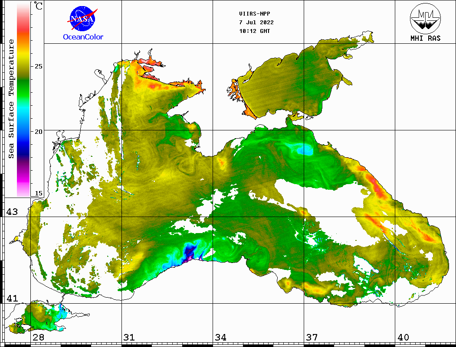Click the °C unit label

point(38,6)
